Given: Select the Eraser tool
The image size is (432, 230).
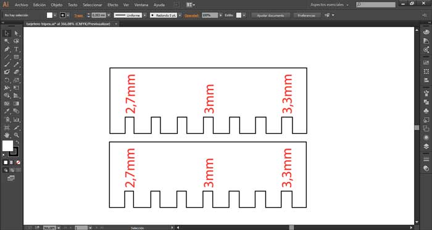Looking at the screenshot, I should [16, 72].
